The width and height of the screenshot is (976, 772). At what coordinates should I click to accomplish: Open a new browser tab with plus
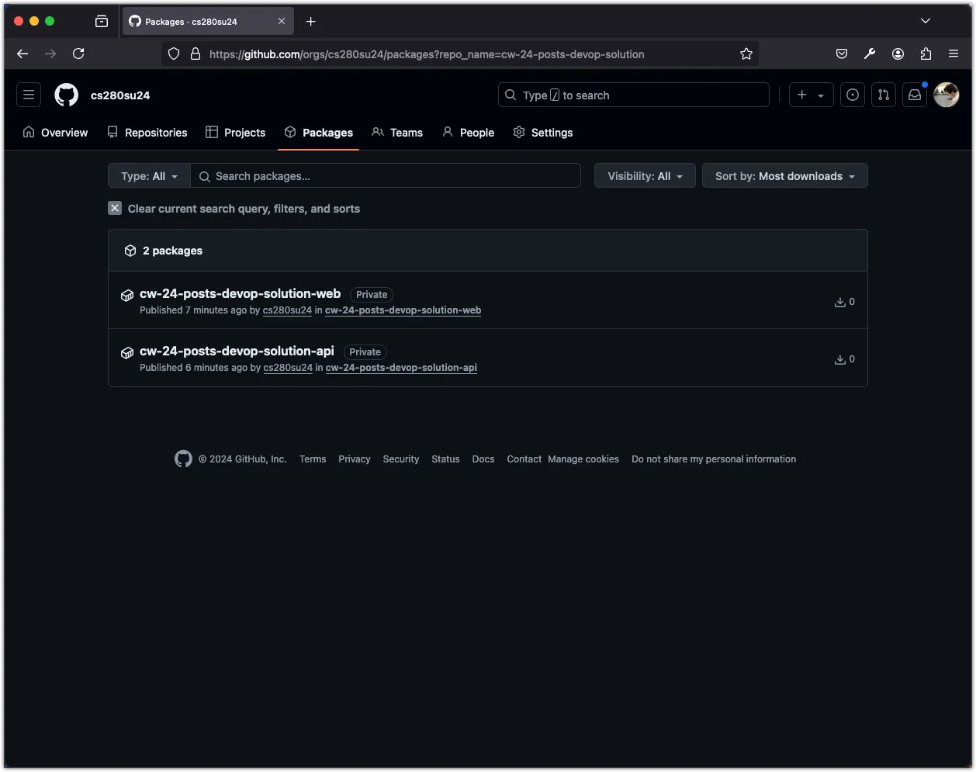(311, 22)
